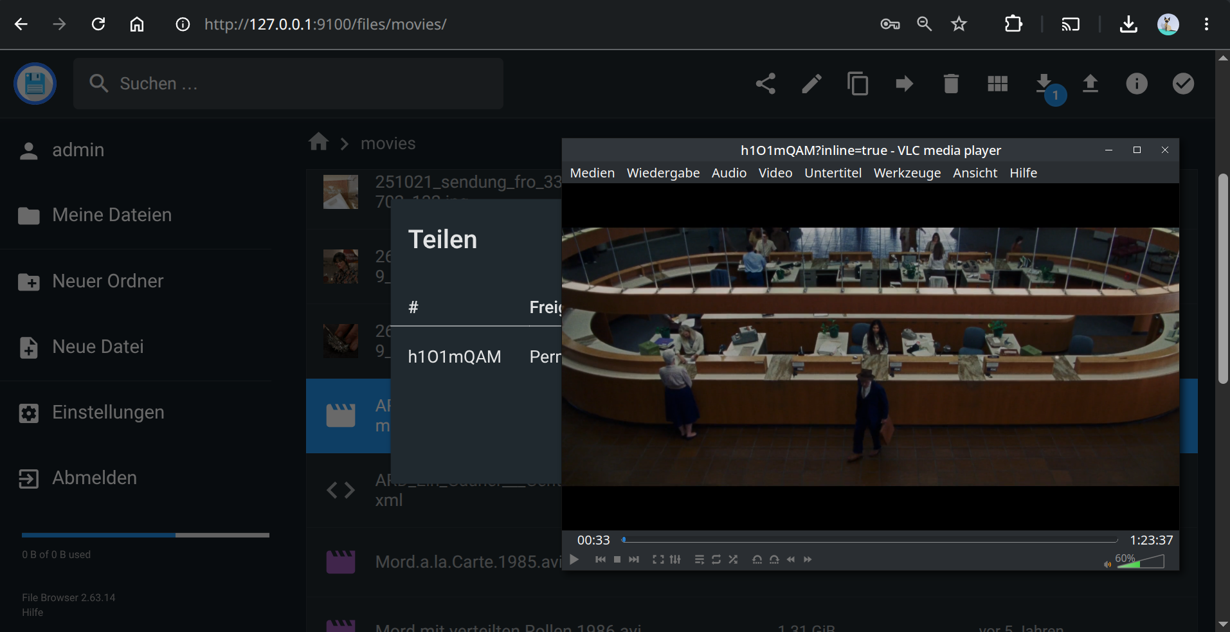
Task: Click the copy file icon
Action: pyautogui.click(x=858, y=84)
